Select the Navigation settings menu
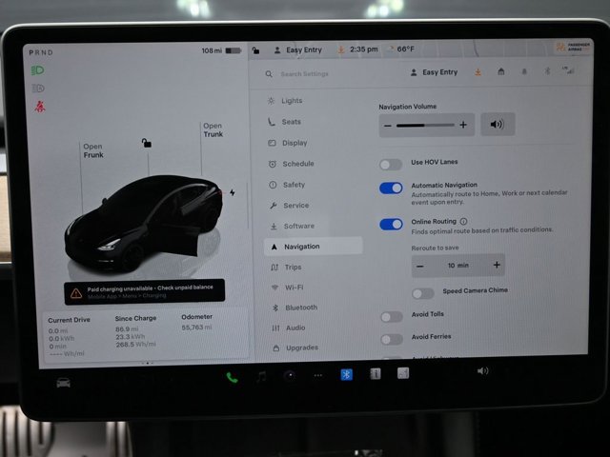This screenshot has width=610, height=457. coord(314,247)
